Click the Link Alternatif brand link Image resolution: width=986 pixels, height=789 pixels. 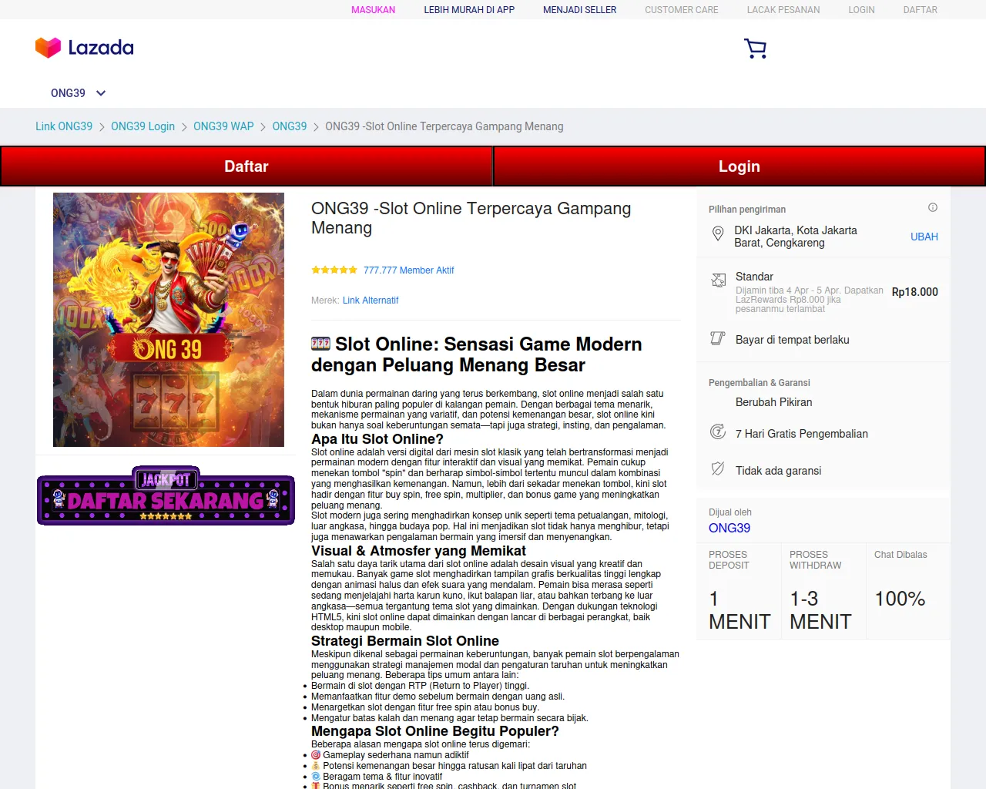click(370, 300)
